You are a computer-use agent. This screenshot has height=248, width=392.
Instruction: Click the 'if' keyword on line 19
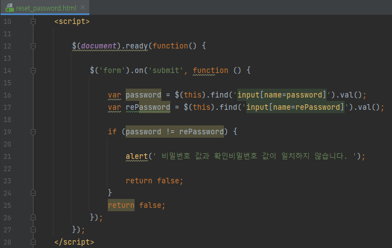[x=112, y=132]
